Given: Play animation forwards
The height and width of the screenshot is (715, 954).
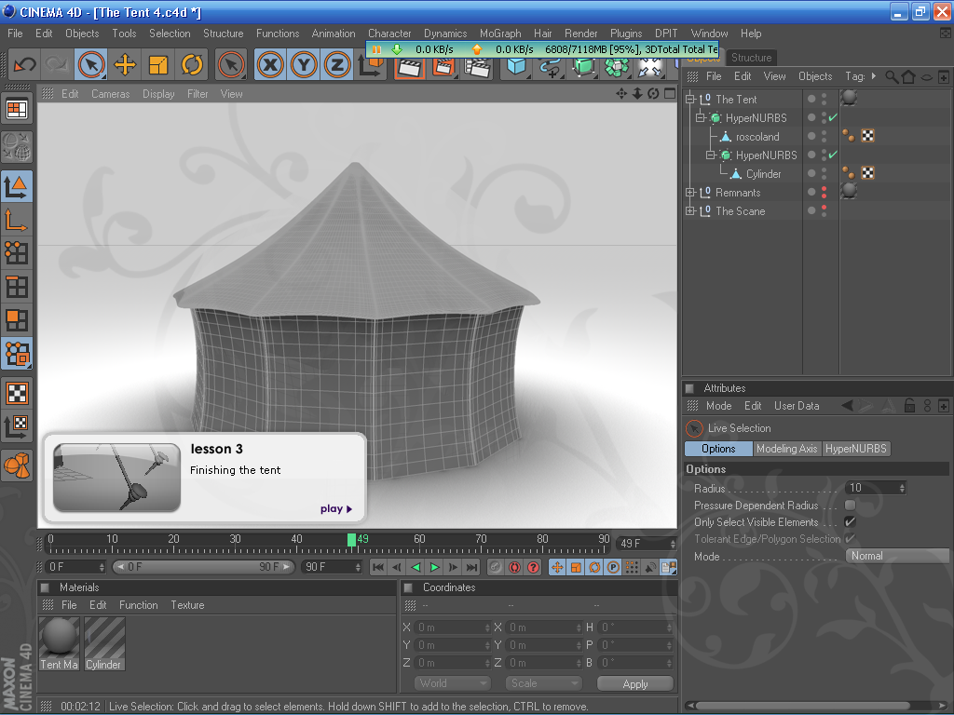Looking at the screenshot, I should tap(434, 567).
